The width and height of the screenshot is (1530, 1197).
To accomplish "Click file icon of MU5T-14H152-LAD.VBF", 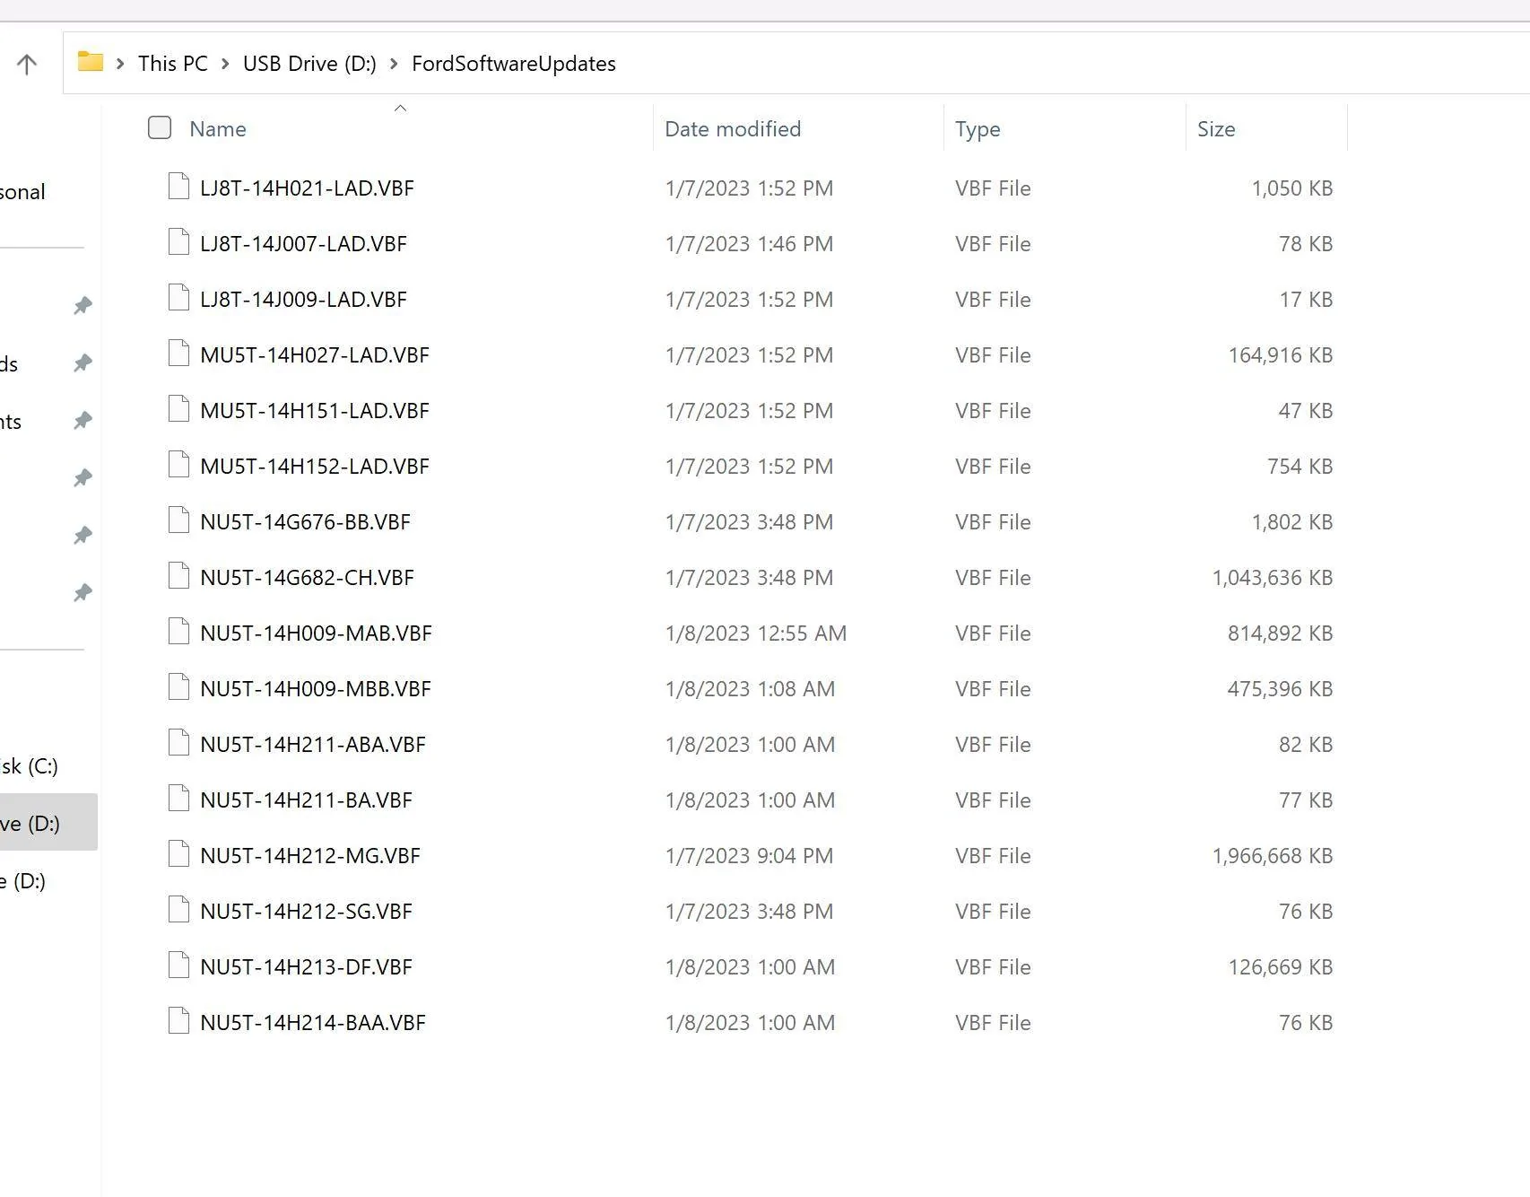I will [178, 465].
